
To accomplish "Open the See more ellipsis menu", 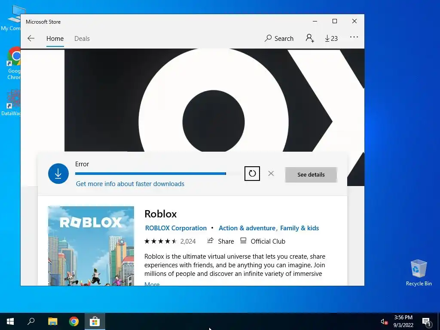I will [354, 37].
